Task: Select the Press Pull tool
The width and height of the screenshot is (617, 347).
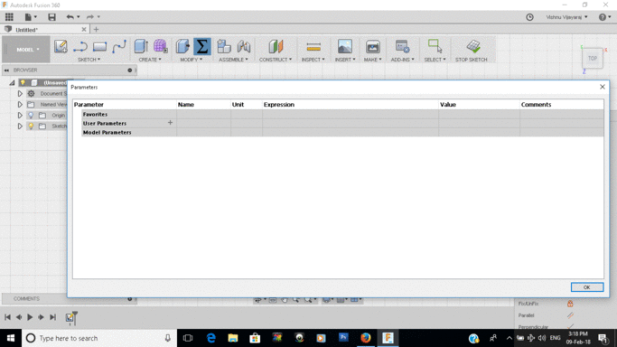Action: 182,46
